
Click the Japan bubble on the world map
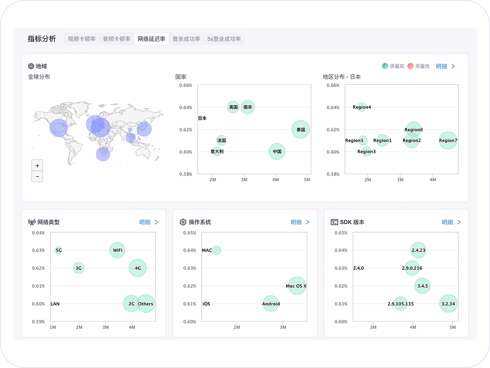[144, 129]
